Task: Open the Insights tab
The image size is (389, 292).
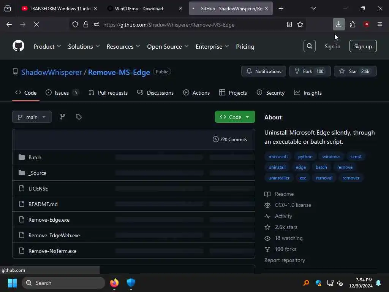Action: point(308,93)
